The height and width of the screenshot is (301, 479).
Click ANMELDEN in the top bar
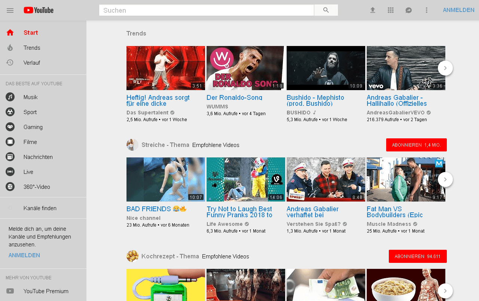coord(458,10)
